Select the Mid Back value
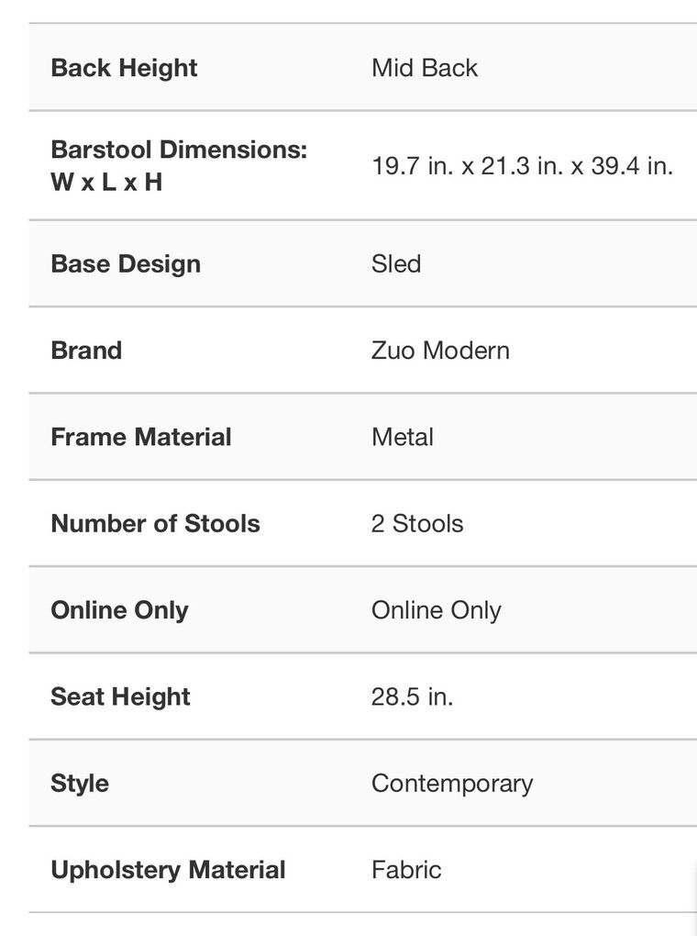This screenshot has height=936, width=697. tap(425, 68)
